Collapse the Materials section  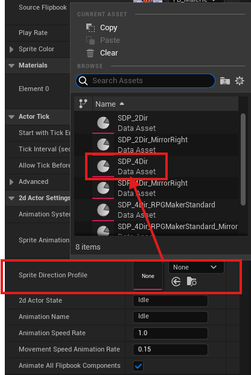[x=11, y=66]
